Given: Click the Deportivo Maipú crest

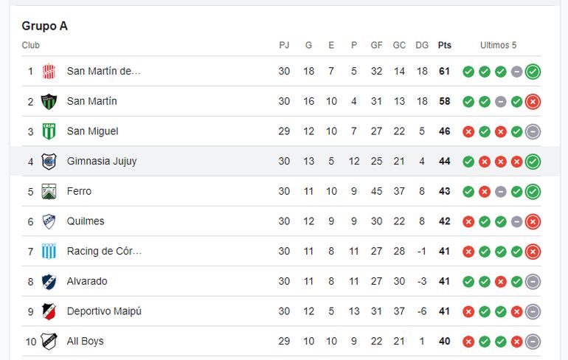Looking at the screenshot, I should tap(49, 311).
